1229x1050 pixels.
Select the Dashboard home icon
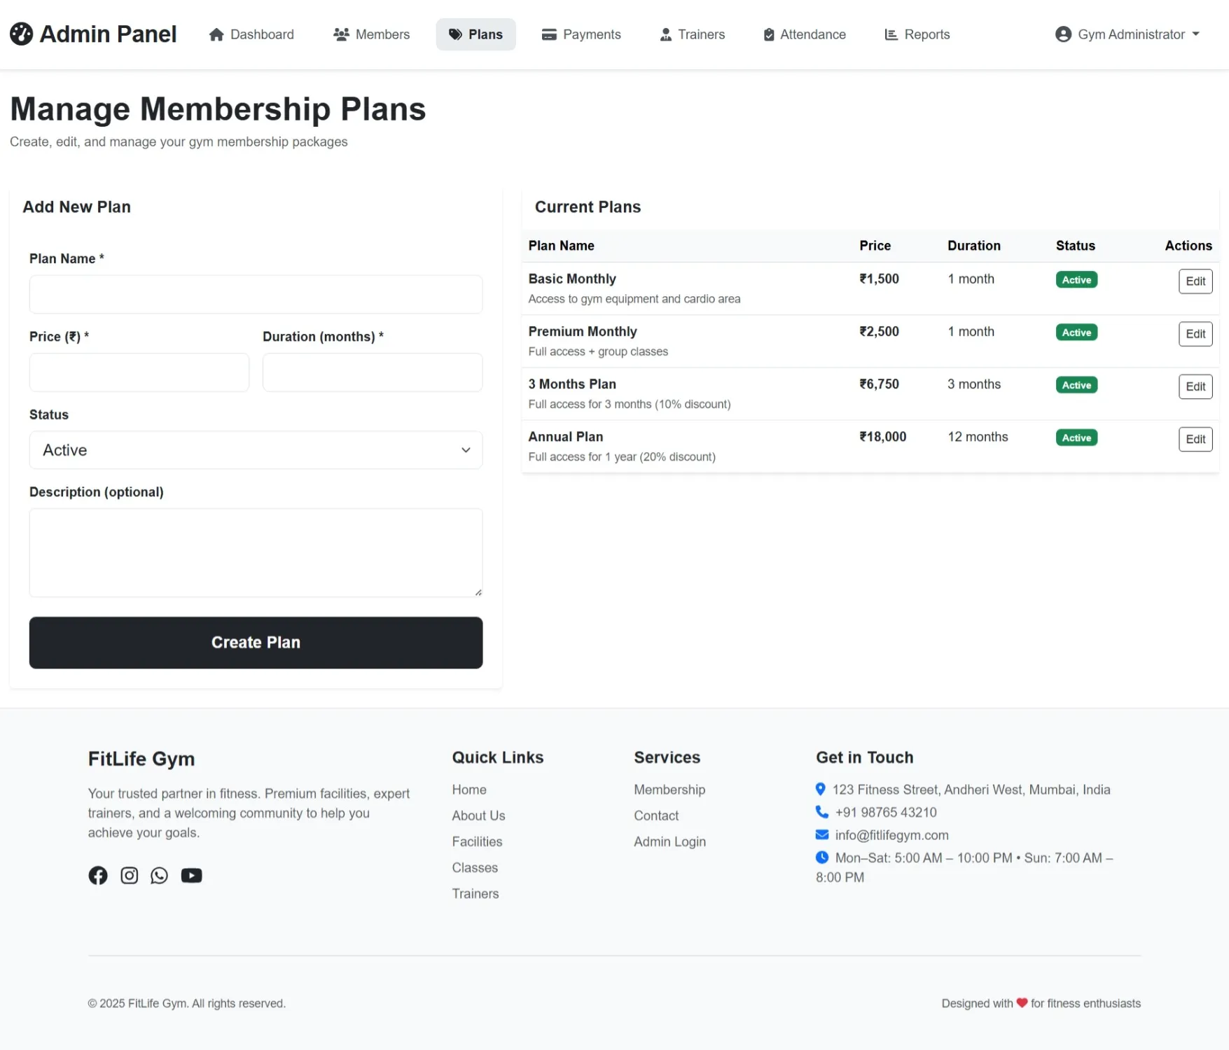[216, 34]
